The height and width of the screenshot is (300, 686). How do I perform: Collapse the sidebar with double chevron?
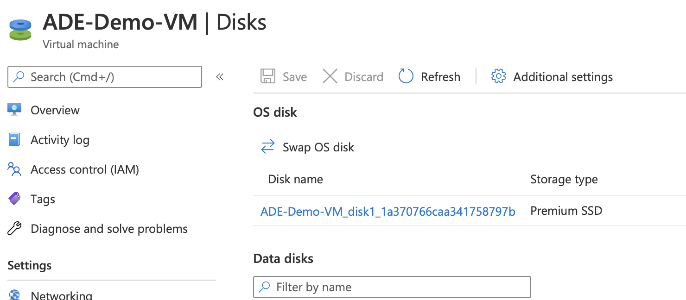pos(220,77)
